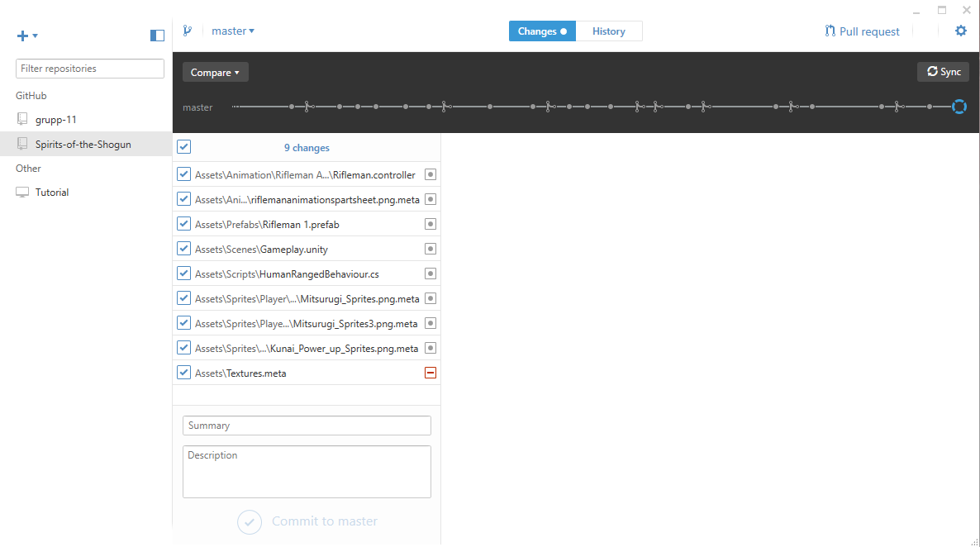Click the Commit to master button
Image resolution: width=980 pixels, height=547 pixels.
pos(307,521)
